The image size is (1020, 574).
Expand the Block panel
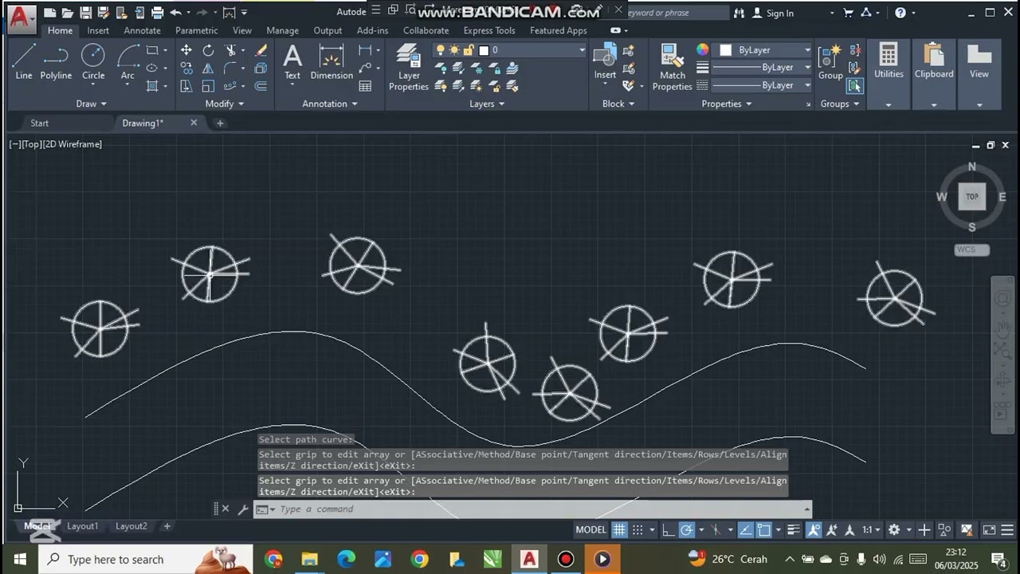click(x=618, y=104)
